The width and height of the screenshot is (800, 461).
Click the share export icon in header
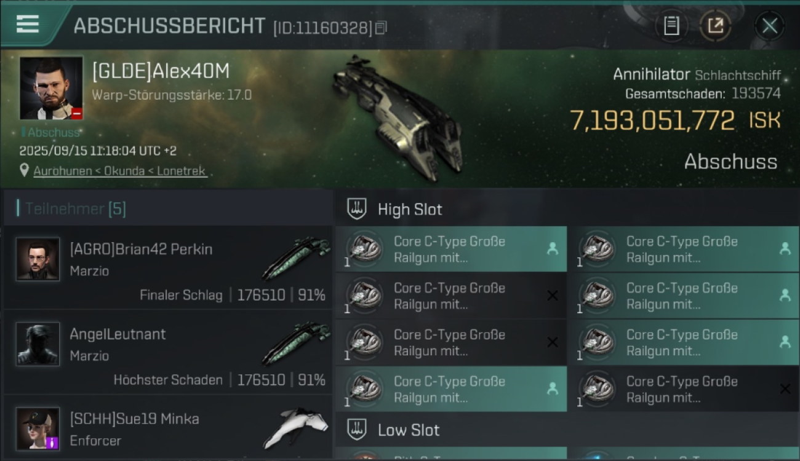pos(715,26)
